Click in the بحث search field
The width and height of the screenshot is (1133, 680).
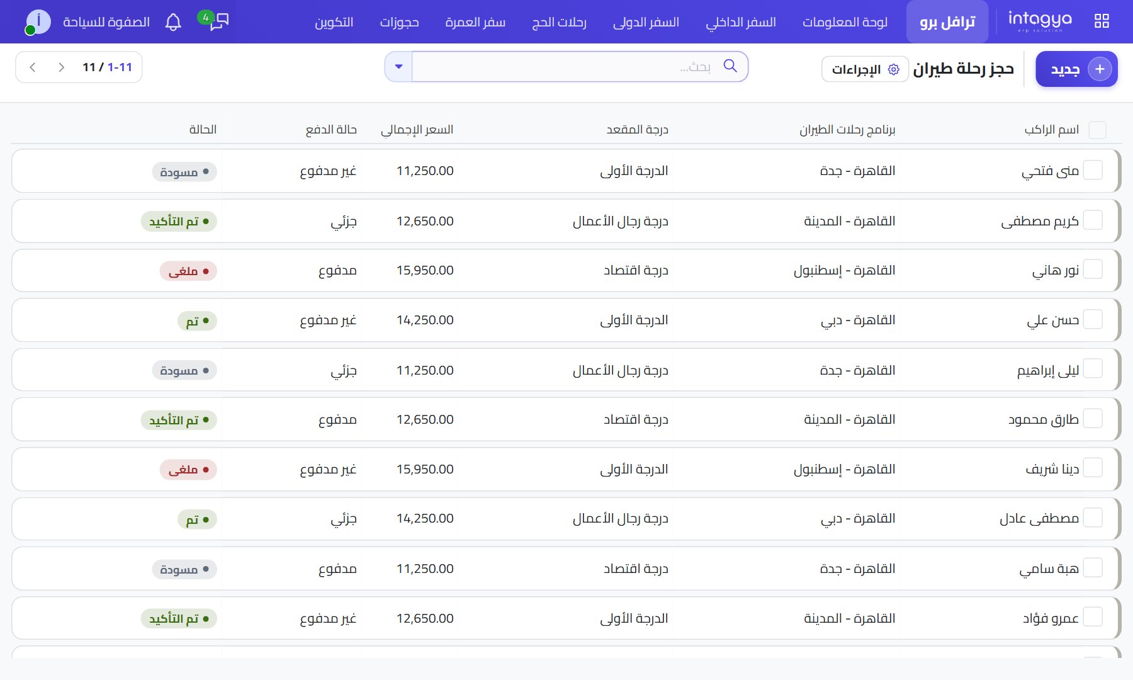pos(566,66)
